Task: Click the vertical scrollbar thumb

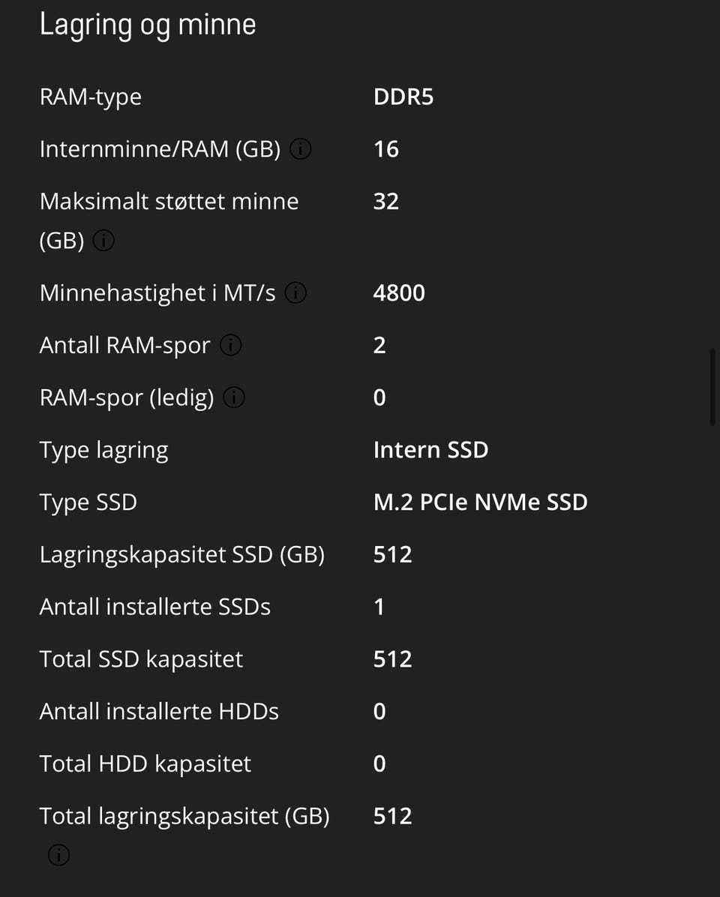Action: click(712, 387)
